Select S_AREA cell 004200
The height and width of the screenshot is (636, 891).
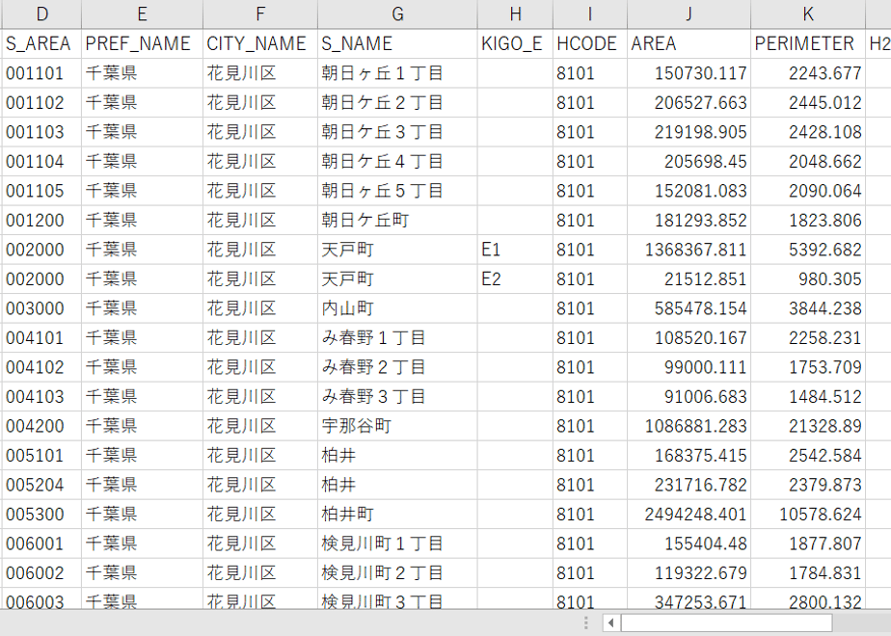point(41,427)
